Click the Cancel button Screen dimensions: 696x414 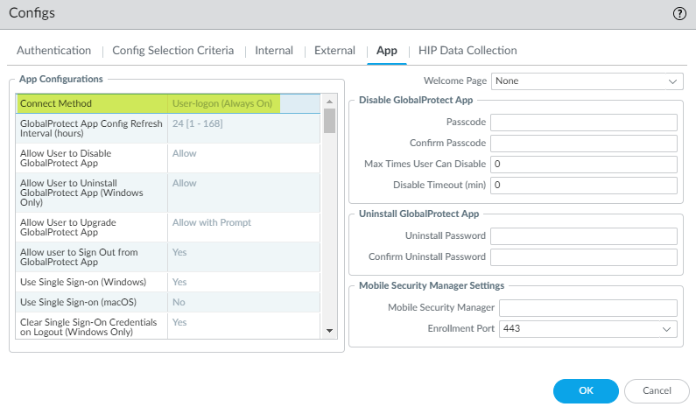657,390
